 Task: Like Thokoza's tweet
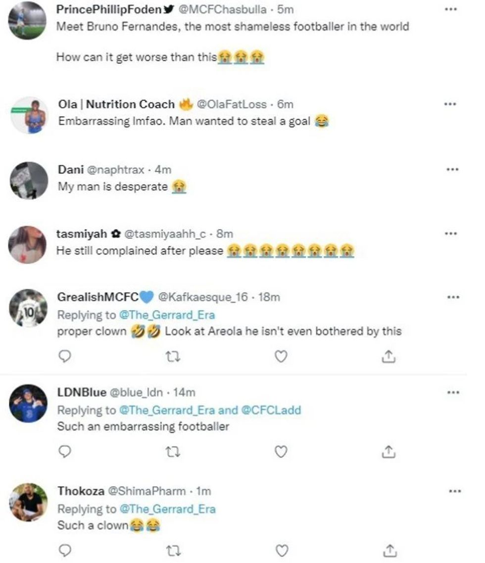281,550
